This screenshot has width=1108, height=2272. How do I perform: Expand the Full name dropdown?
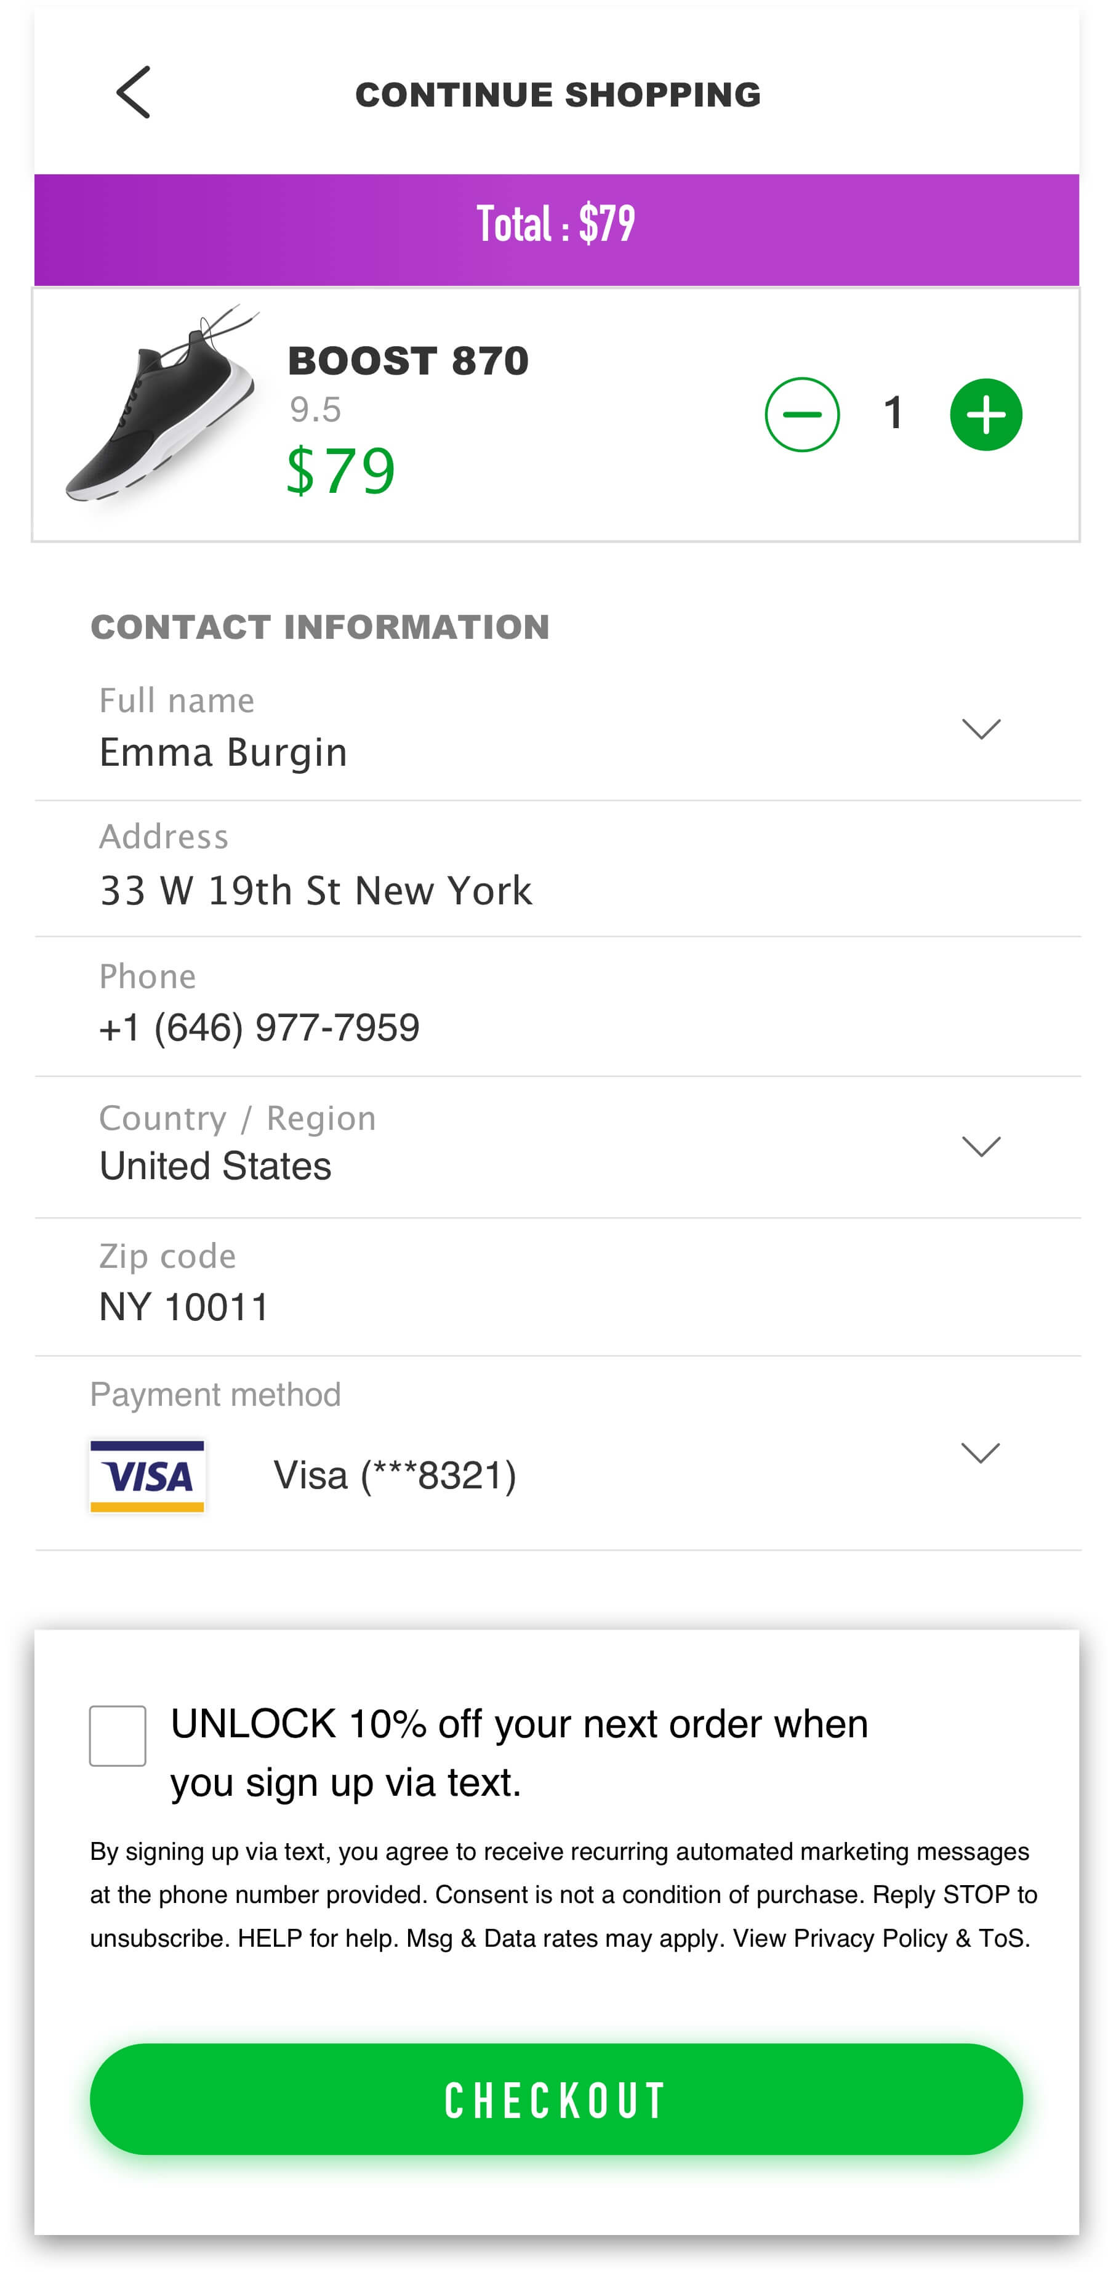pos(980,729)
